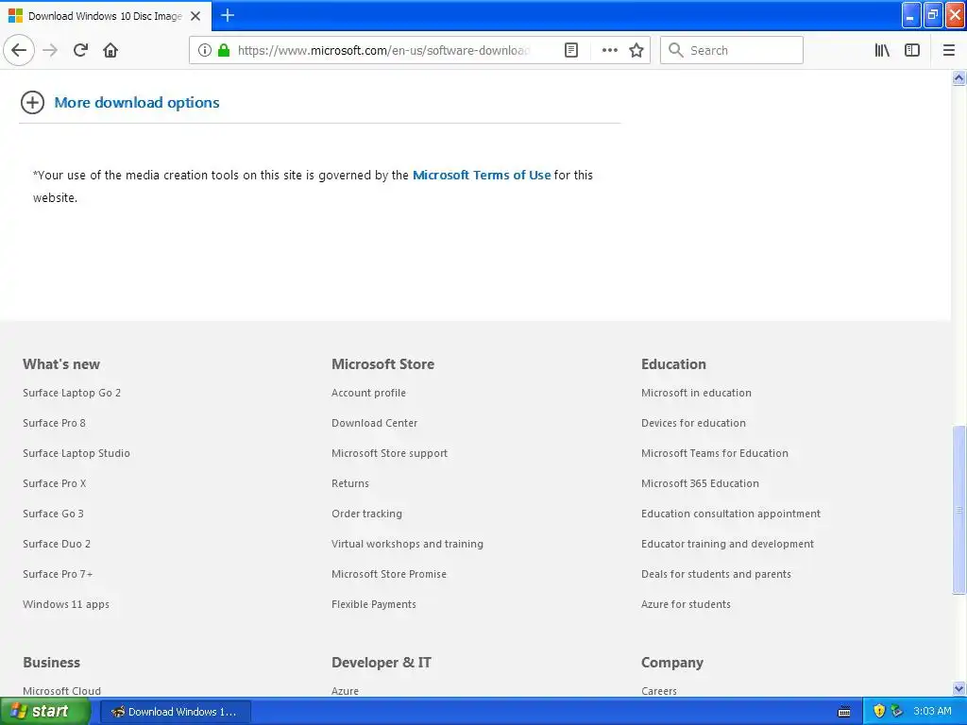
Task: Open the Microsoft Terms of Use link
Action: (x=482, y=175)
